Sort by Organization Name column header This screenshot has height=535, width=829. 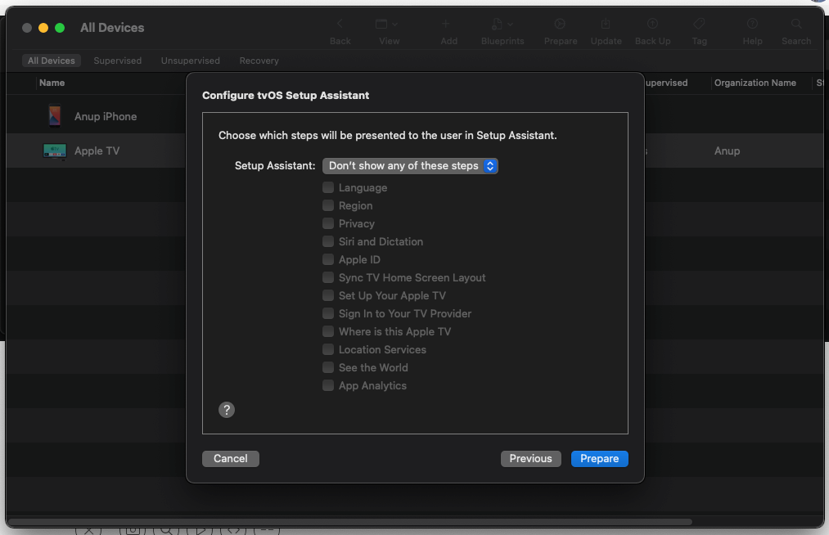tap(755, 83)
